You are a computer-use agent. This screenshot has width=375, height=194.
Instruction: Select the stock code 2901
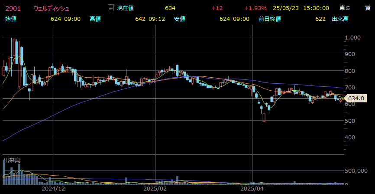[13, 8]
